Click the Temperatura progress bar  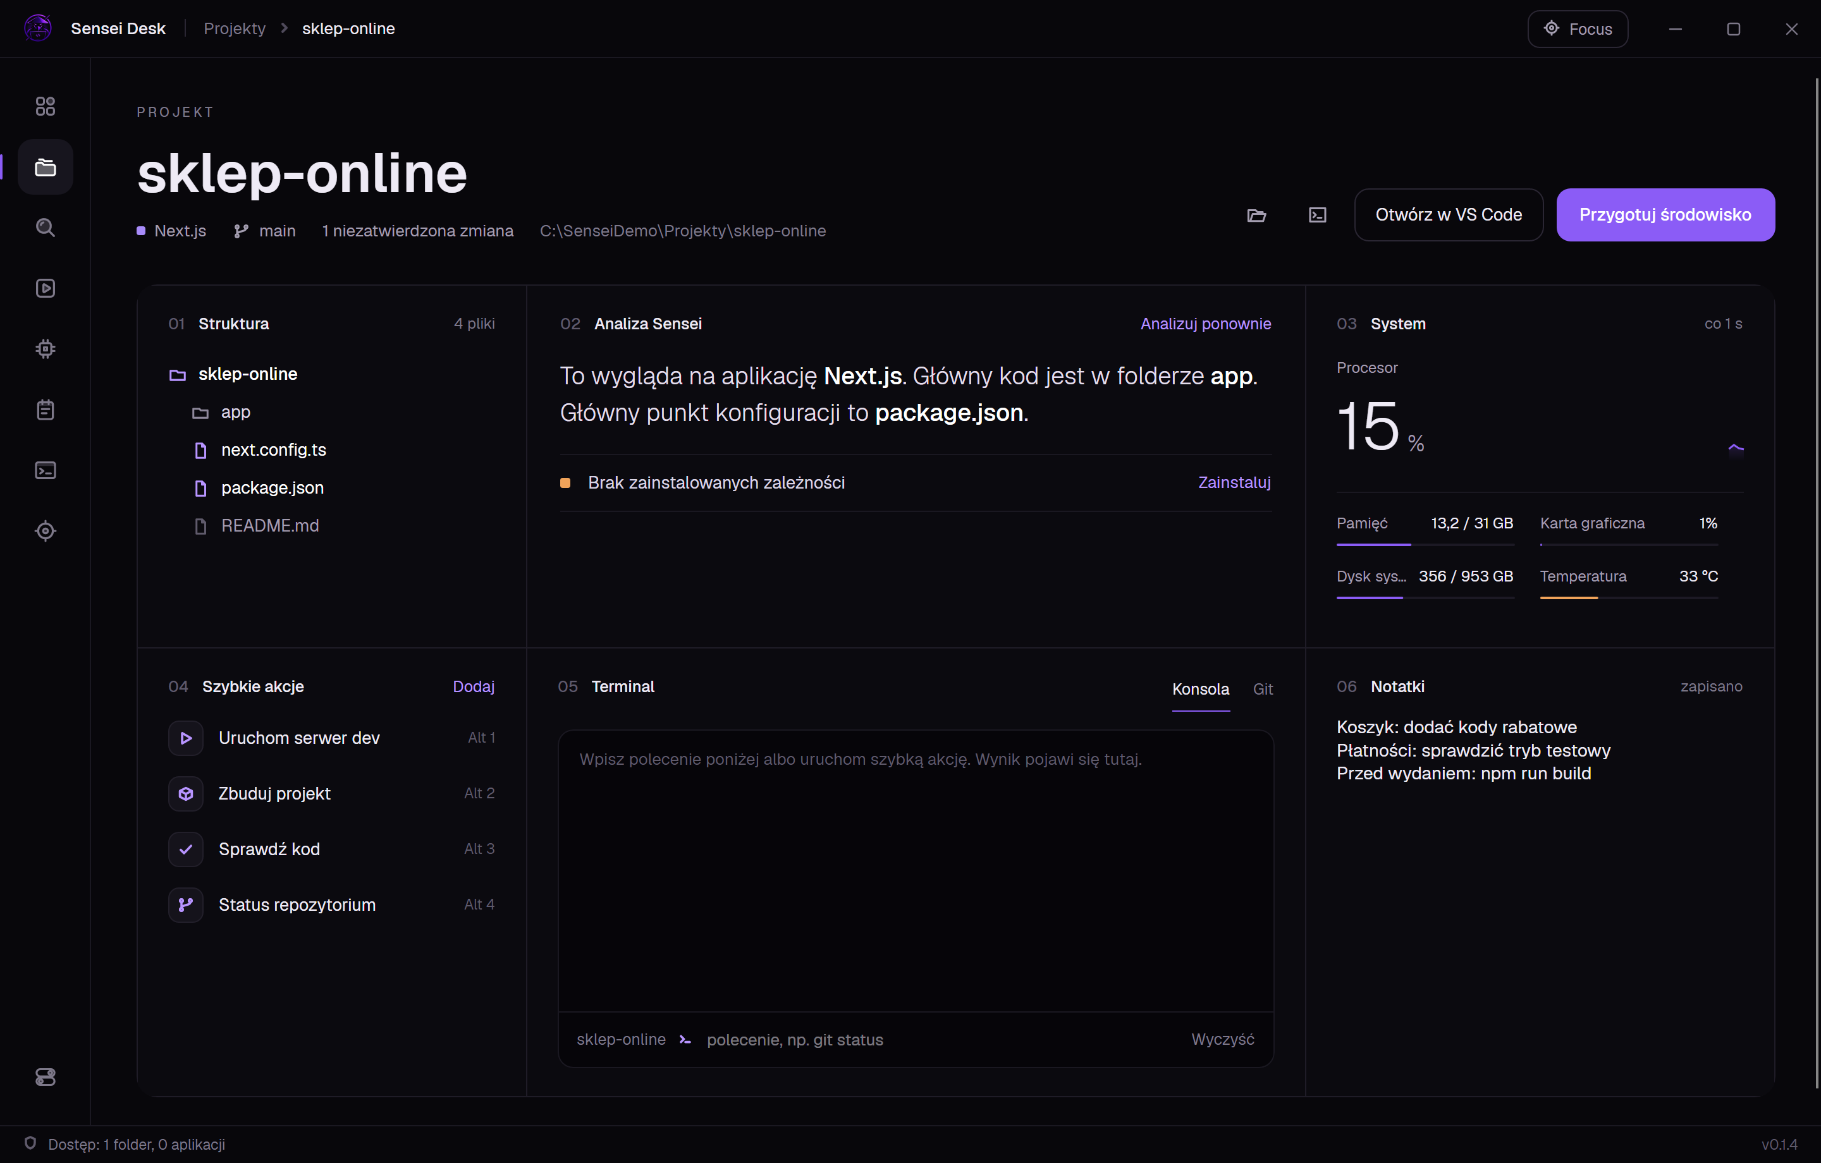[x=1629, y=597]
